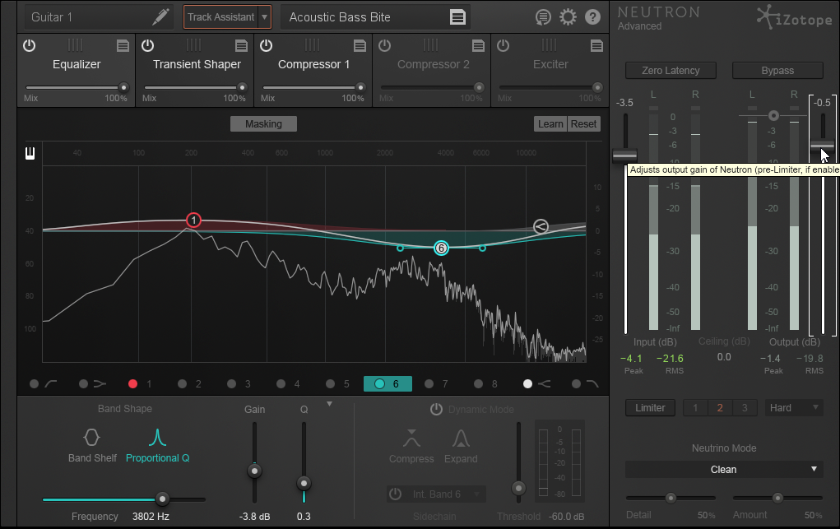Toggle the Dynamic Mode power button
The image size is (840, 529).
(437, 410)
